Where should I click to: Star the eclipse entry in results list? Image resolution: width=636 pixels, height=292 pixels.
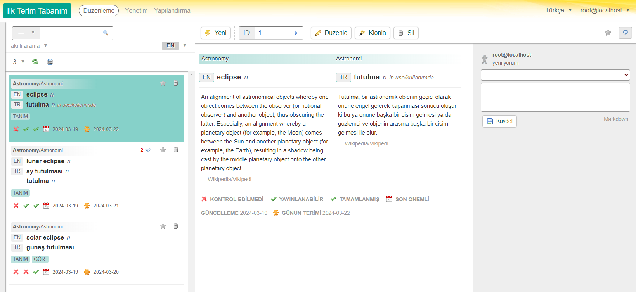163,83
